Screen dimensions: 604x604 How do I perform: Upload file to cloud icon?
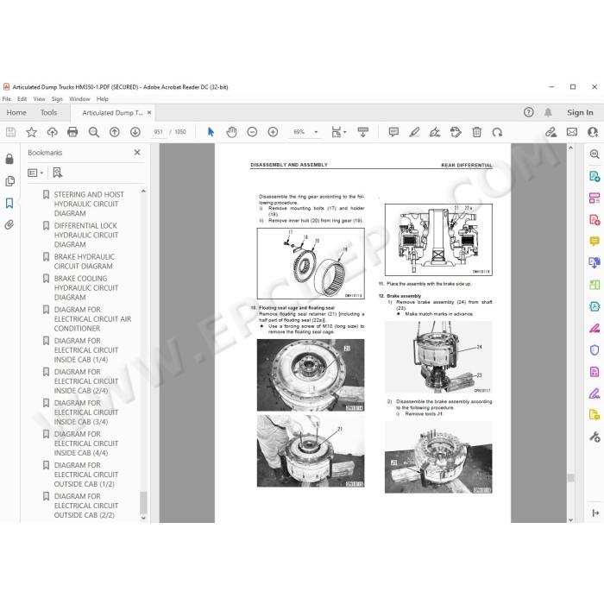pos(52,132)
